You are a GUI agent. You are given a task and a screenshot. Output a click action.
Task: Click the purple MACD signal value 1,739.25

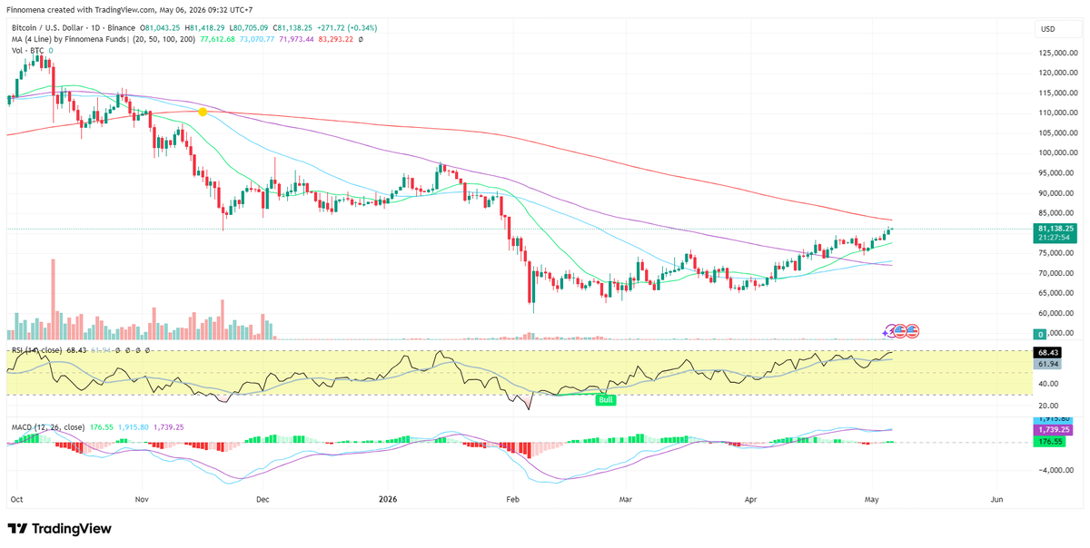pyautogui.click(x=1053, y=429)
